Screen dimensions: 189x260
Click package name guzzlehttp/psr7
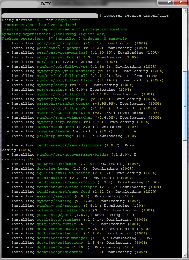click(x=54, y=215)
